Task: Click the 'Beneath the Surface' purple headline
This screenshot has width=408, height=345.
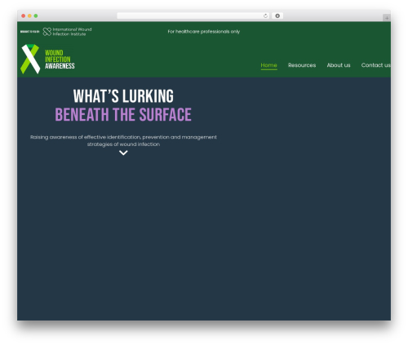Action: click(123, 114)
